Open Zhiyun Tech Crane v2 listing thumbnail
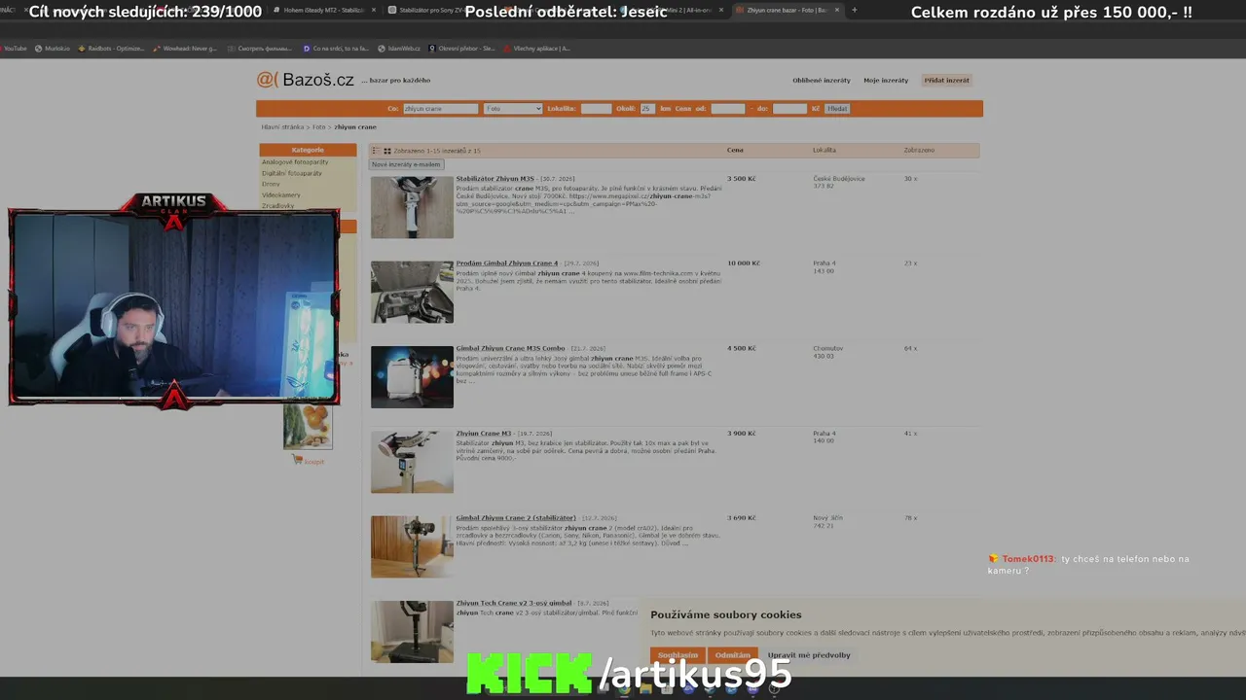This screenshot has width=1246, height=700. point(412,632)
